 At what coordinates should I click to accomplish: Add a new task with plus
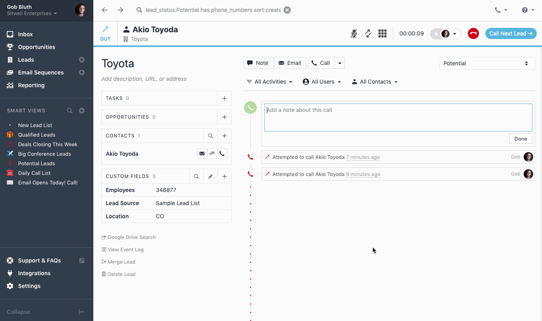[225, 98]
